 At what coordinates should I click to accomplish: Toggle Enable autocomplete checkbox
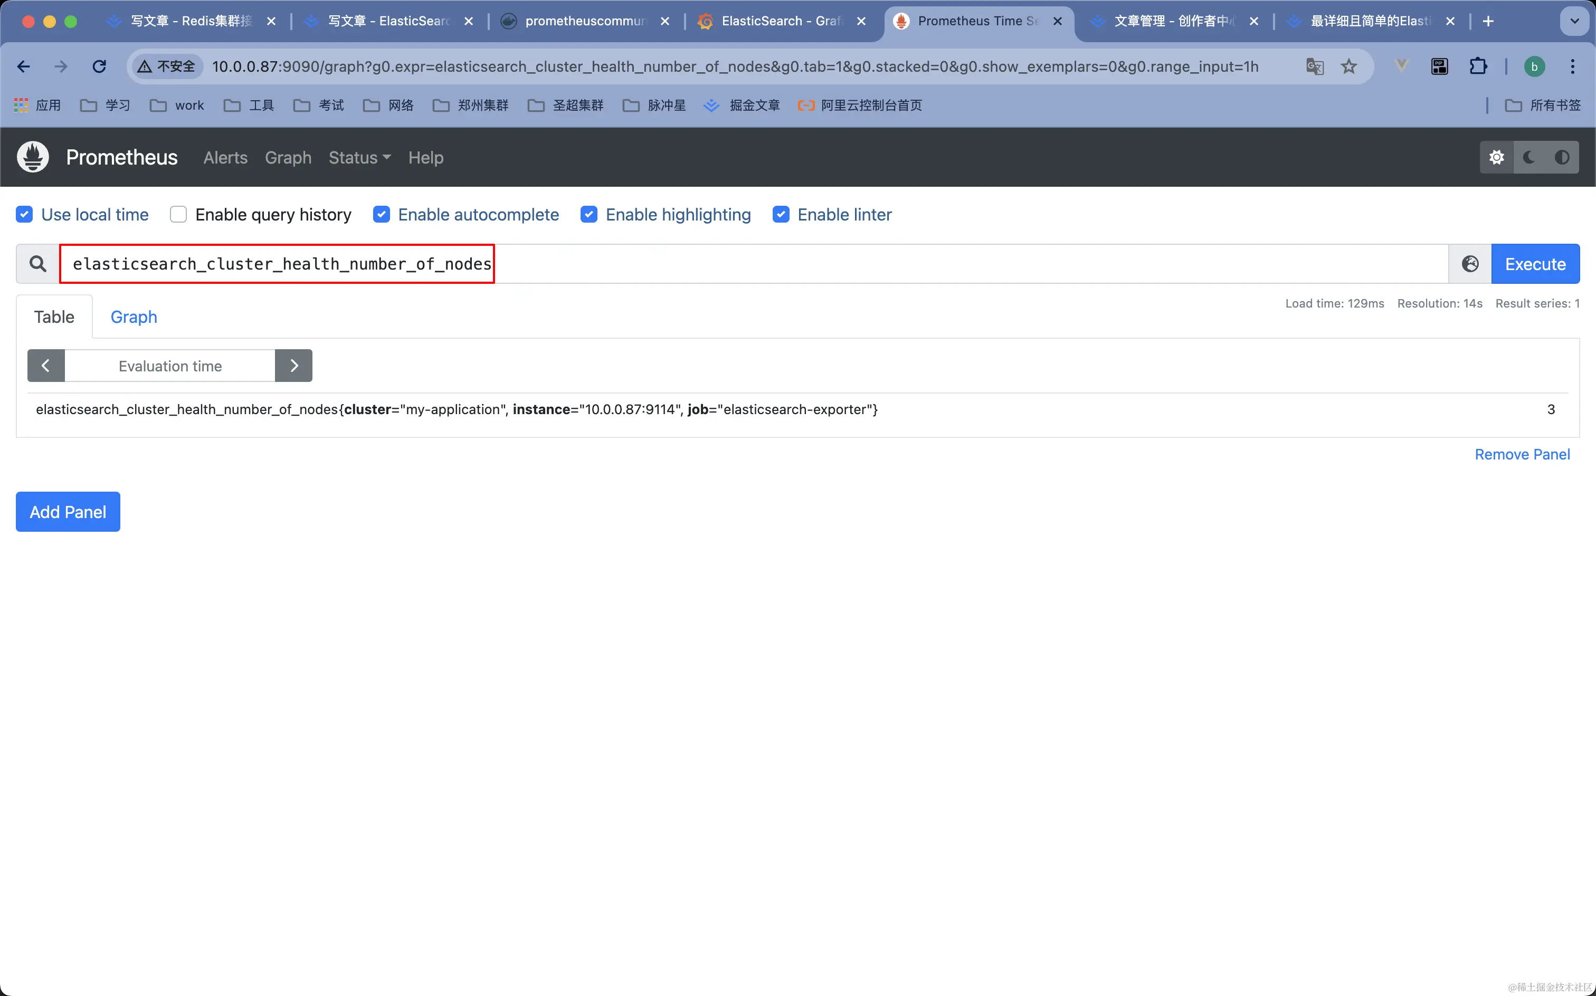coord(382,215)
